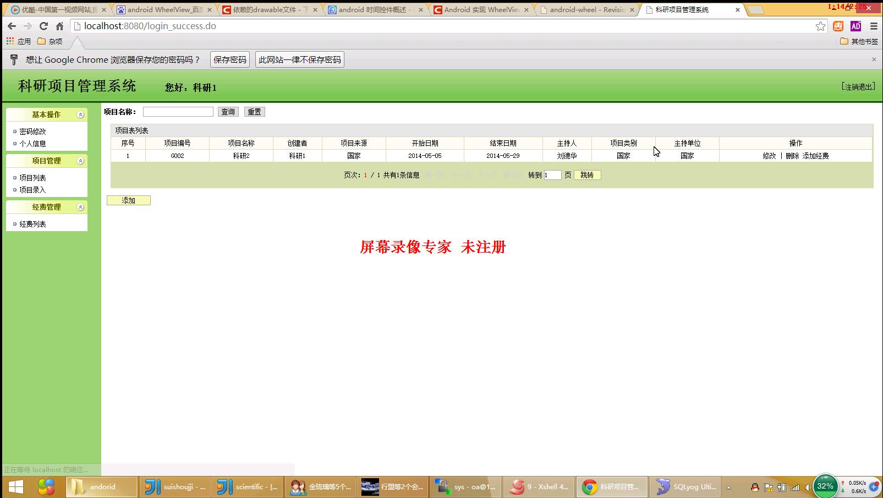This screenshot has width=883, height=498.
Task: Click the 注销退出 logout link
Action: tap(858, 87)
